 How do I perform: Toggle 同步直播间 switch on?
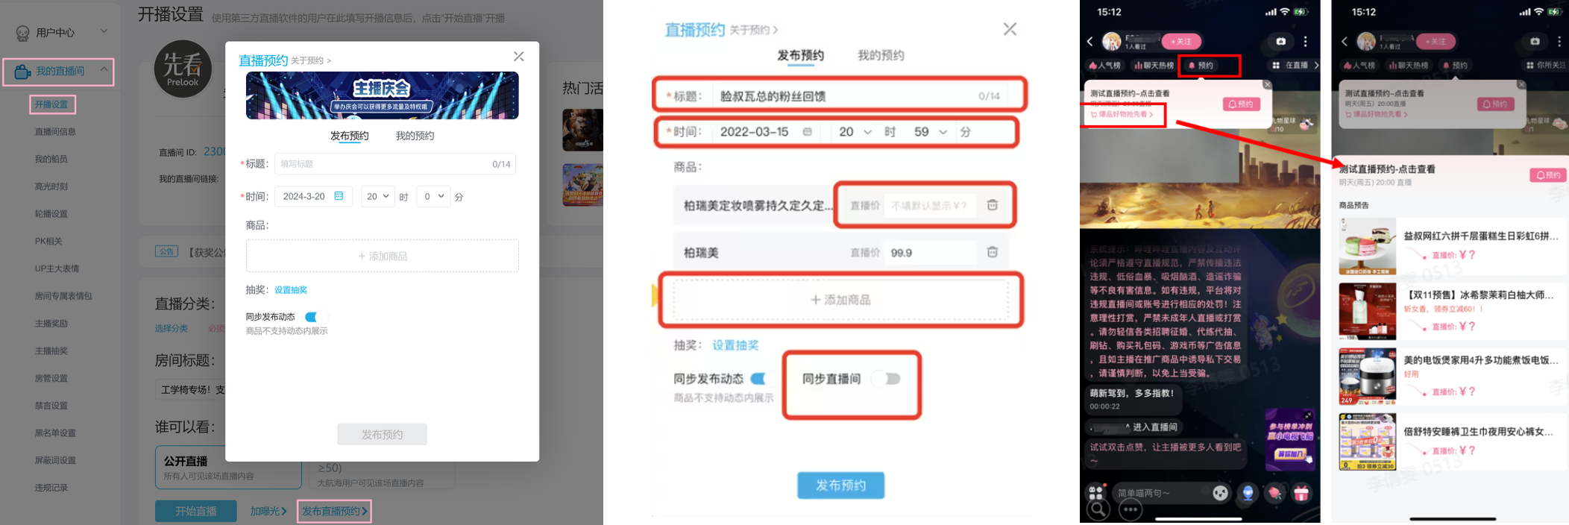click(x=887, y=379)
